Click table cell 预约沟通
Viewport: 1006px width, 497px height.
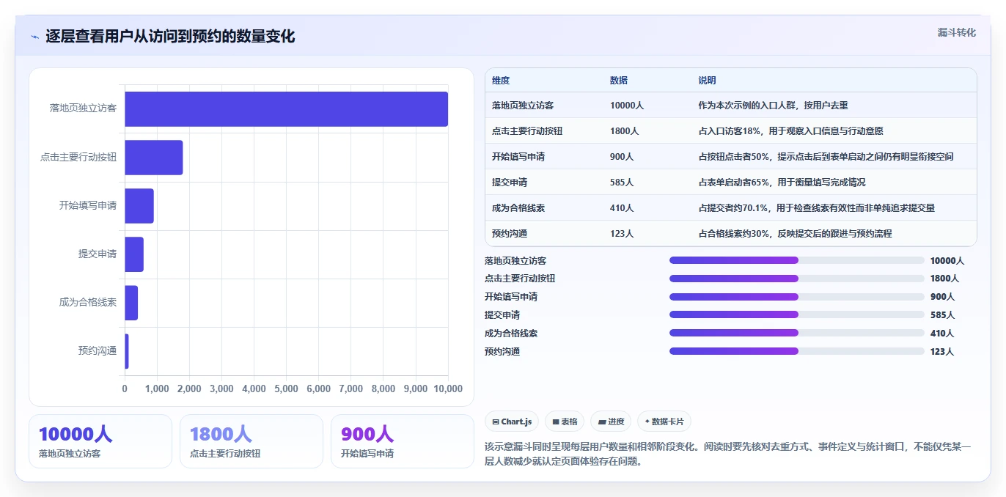510,234
